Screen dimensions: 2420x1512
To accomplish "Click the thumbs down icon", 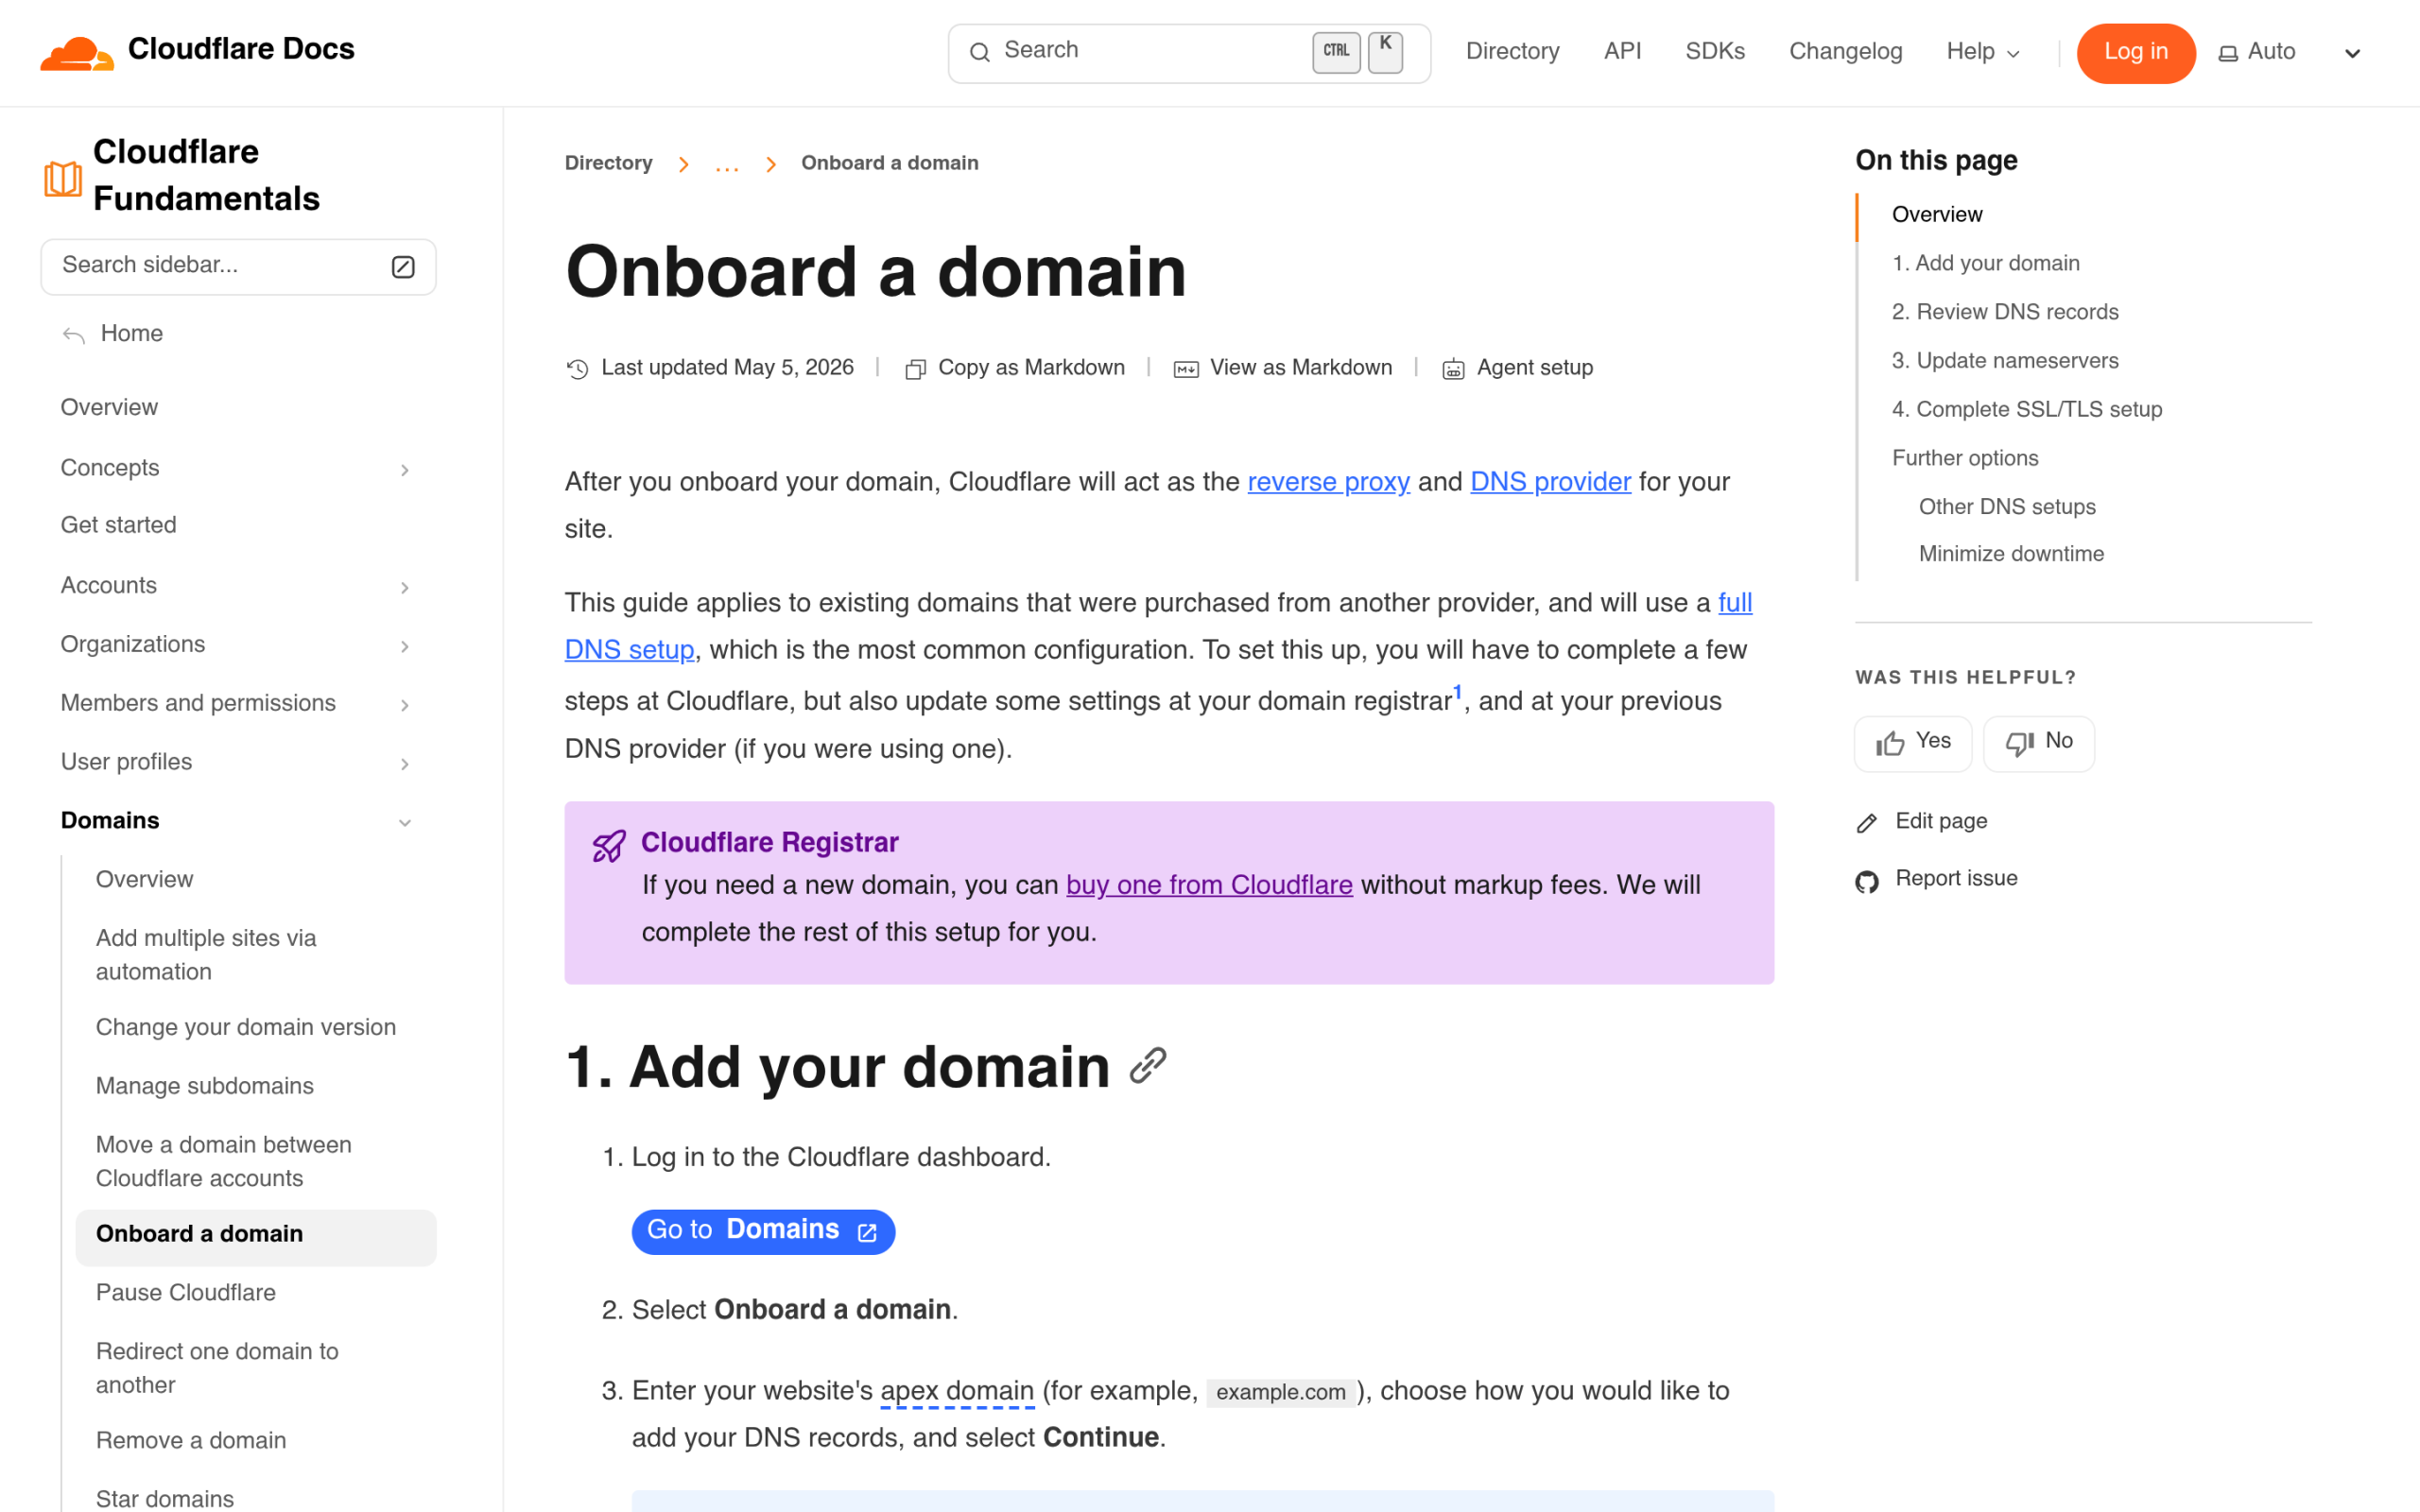I will (x=2020, y=743).
